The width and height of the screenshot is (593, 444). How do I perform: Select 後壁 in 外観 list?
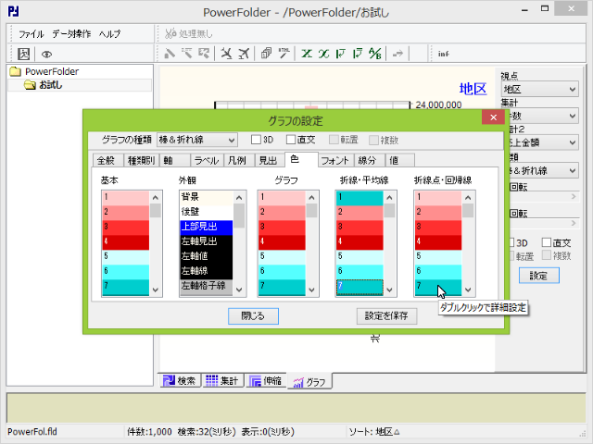tap(206, 213)
